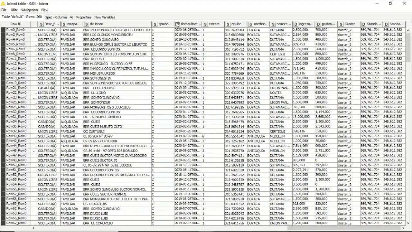Click cell BRR HUOPONGO SUCTOR LO FÉ
The image size is (412, 232).
pos(117,64)
